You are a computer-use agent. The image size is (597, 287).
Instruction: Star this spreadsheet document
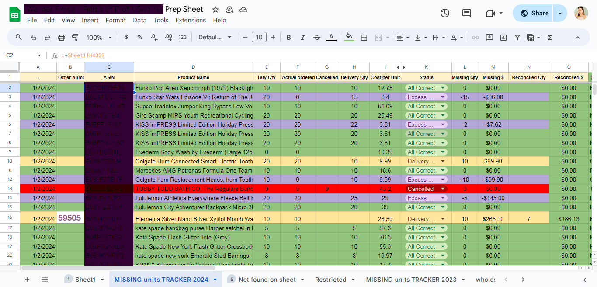point(215,10)
